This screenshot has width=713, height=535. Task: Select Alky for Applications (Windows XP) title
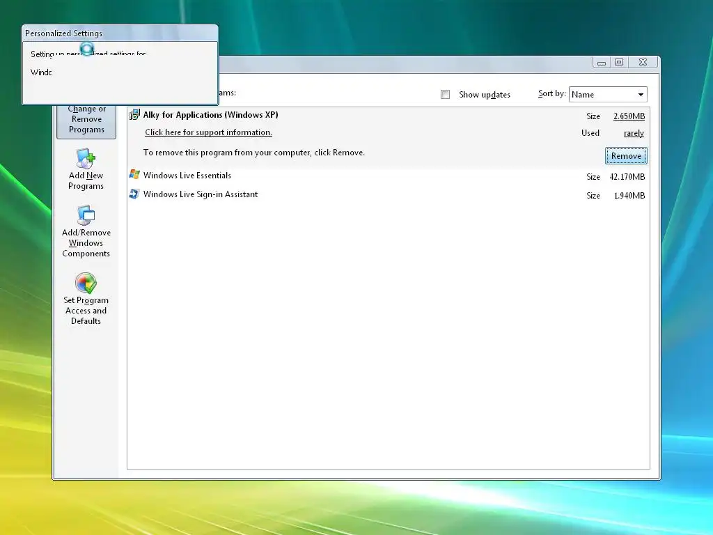tap(210, 115)
